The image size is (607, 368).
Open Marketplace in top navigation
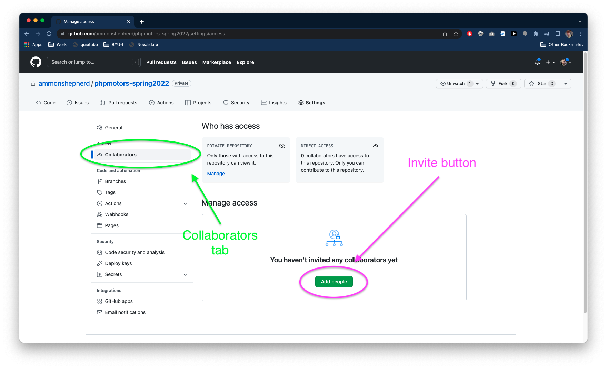point(217,62)
